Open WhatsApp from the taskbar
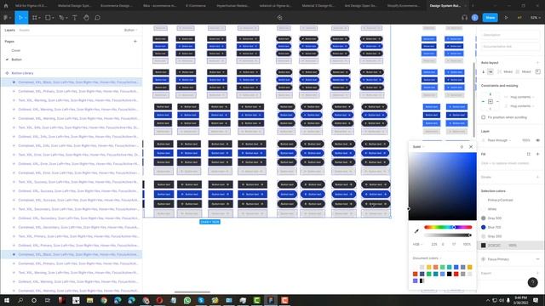Screen dimensions: 545x306 click(x=187, y=300)
